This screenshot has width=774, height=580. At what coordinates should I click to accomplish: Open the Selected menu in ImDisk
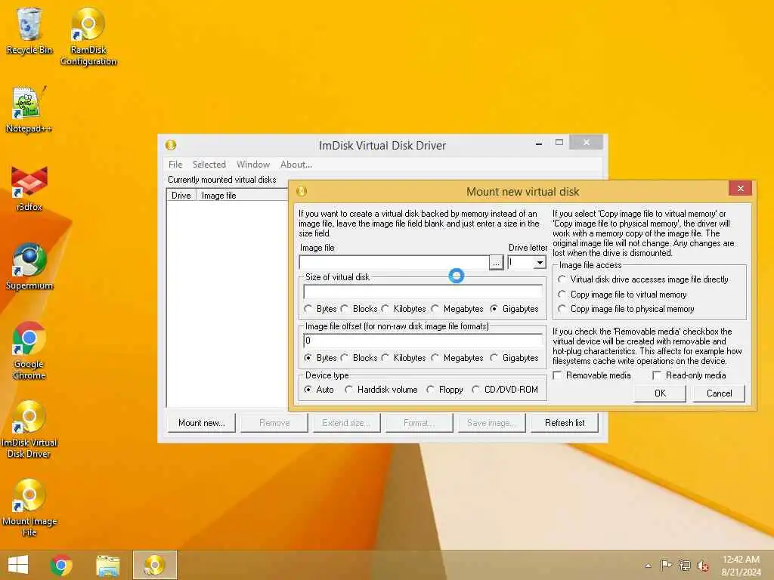[x=209, y=164]
